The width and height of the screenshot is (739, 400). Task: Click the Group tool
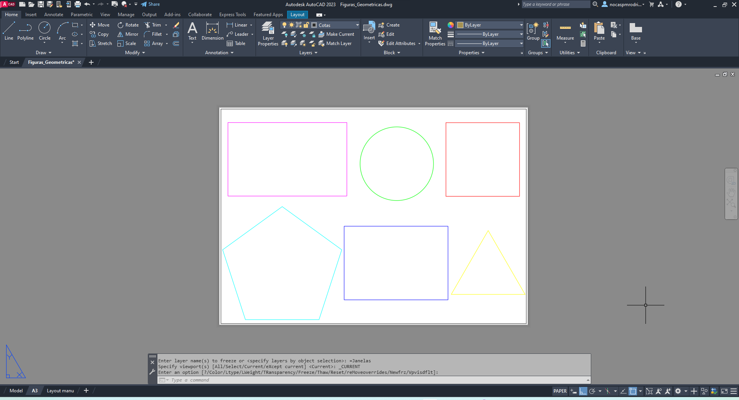point(533,31)
